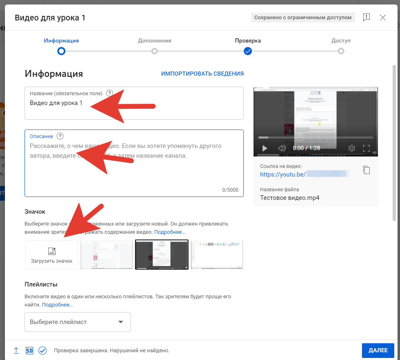
Task: Click the ДАЛЕЕ button
Action: tap(378, 351)
